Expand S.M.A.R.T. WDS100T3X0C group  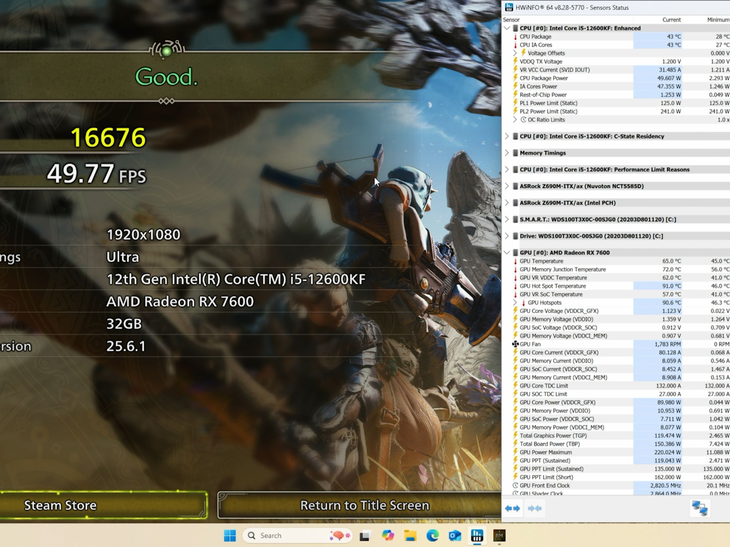507,219
